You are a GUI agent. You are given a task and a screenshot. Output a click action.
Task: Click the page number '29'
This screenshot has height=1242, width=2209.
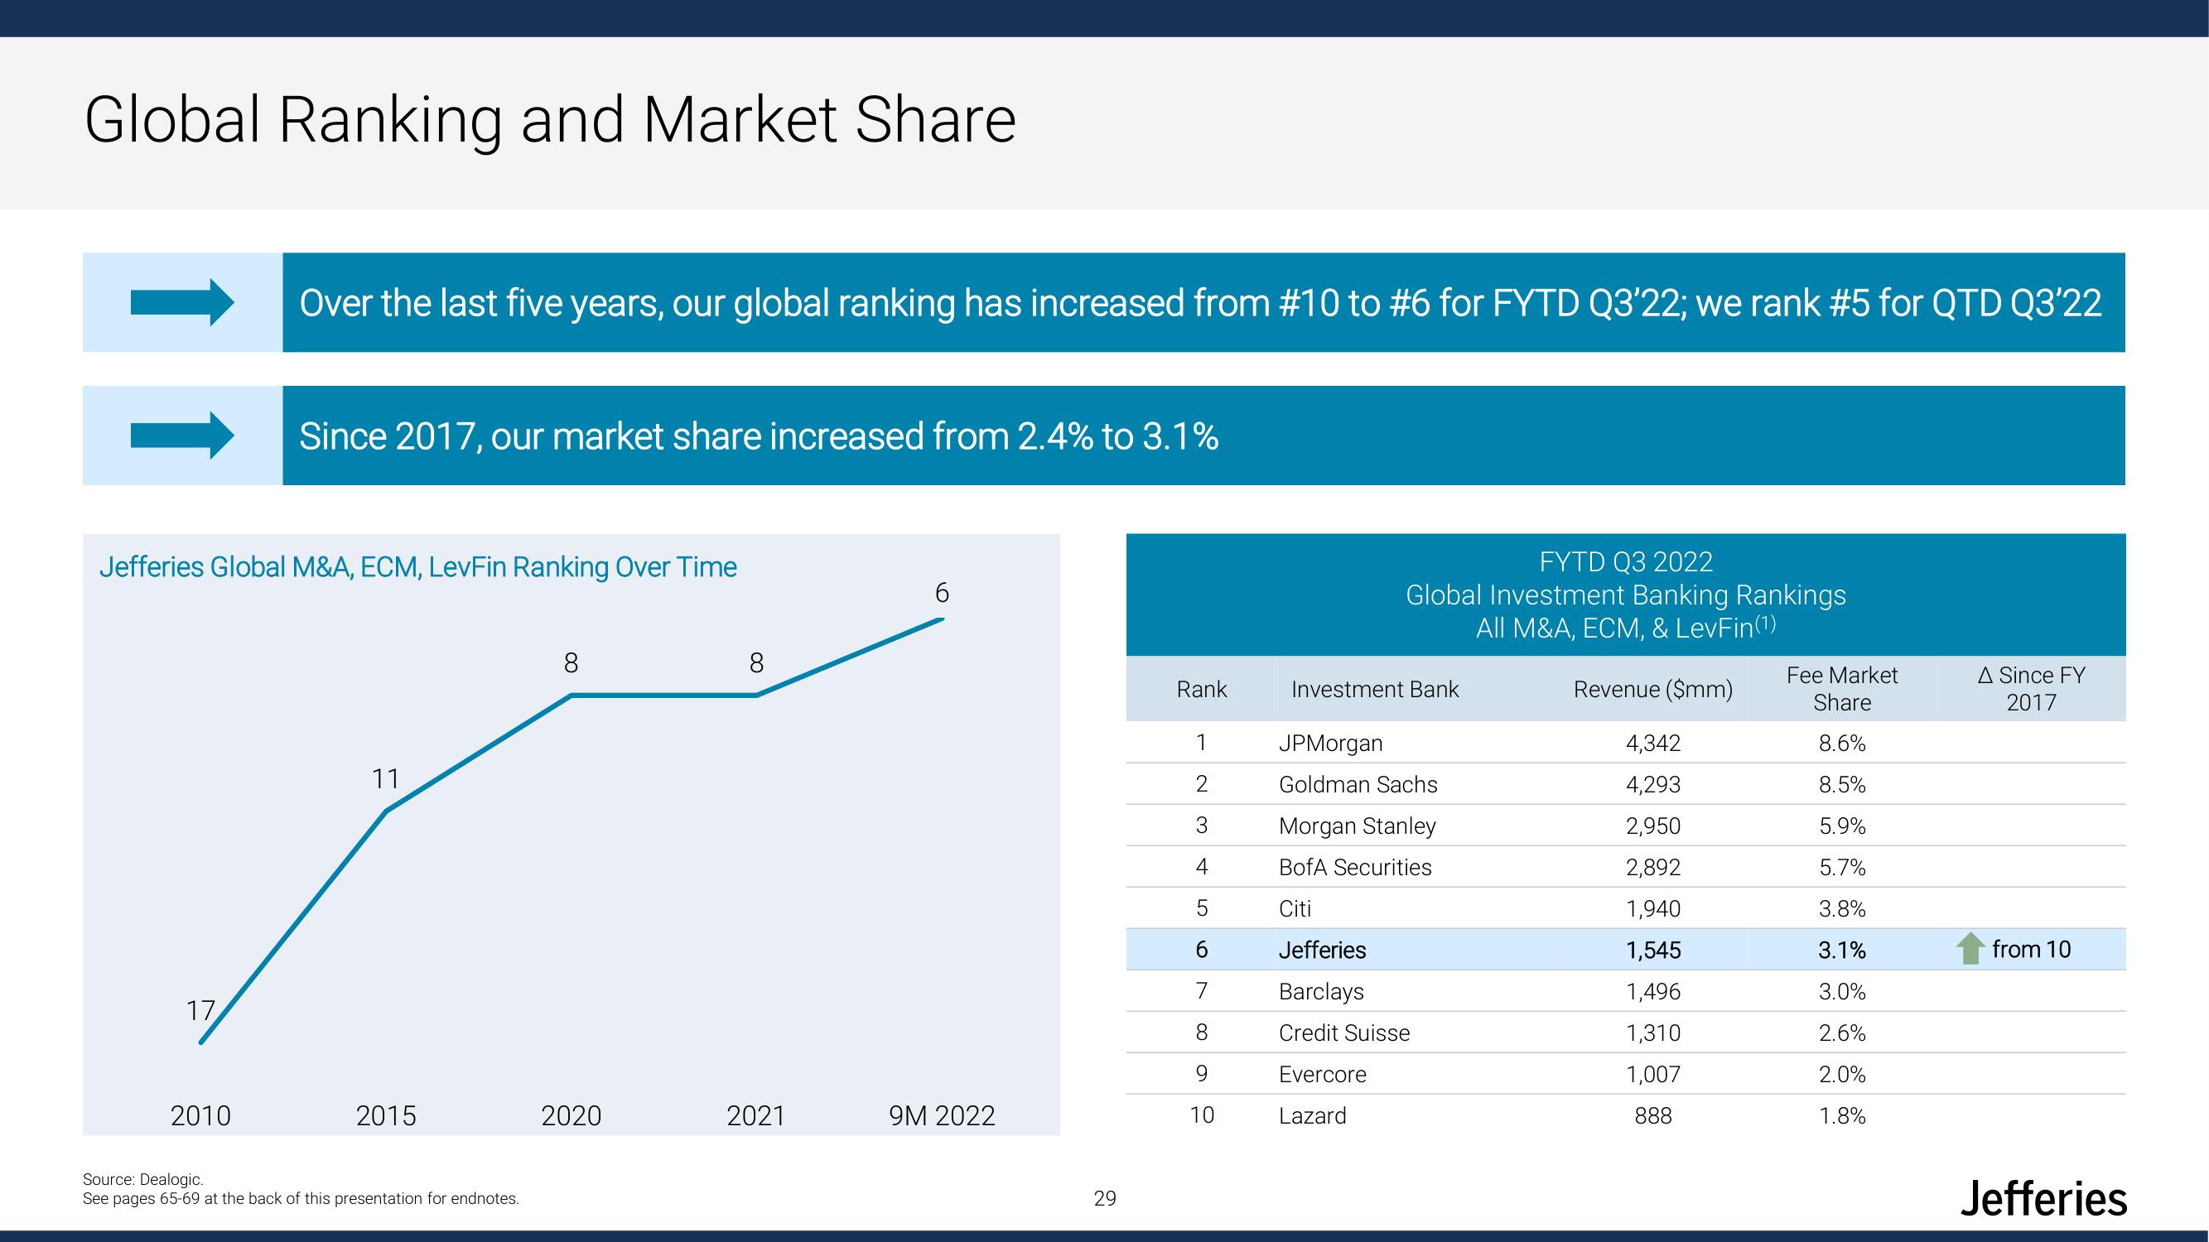[x=1105, y=1198]
